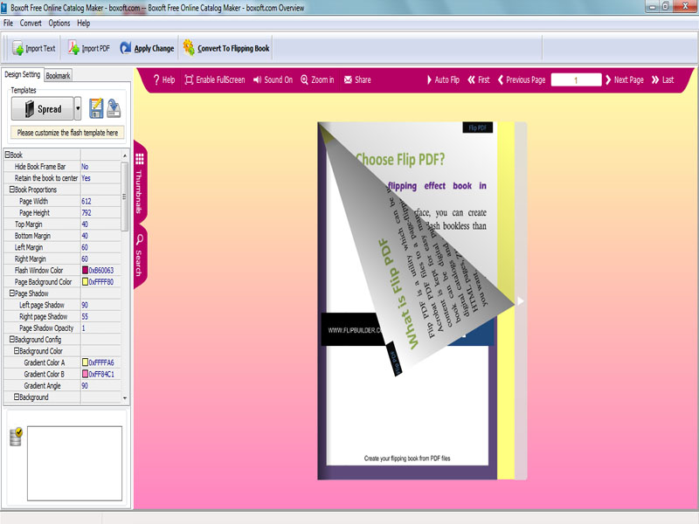This screenshot has height=524, width=699.
Task: Click the Apply Change icon
Action: tap(126, 48)
